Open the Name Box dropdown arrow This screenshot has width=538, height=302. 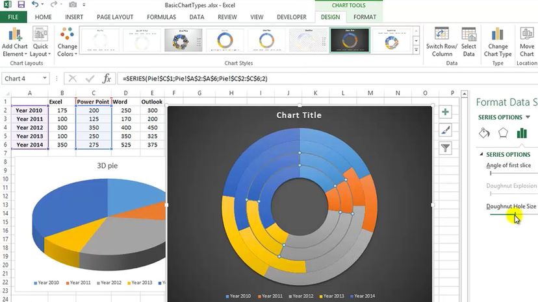[45, 78]
